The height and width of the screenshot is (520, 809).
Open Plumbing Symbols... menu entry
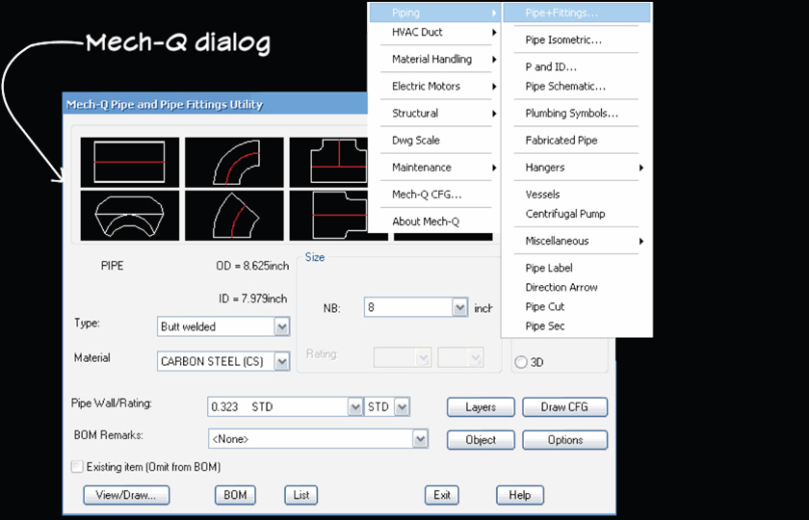[x=577, y=114]
